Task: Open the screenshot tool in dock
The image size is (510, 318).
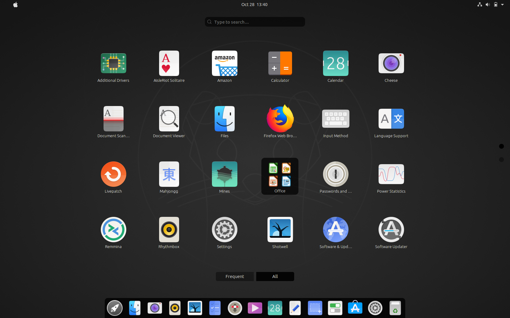Action: [315, 308]
